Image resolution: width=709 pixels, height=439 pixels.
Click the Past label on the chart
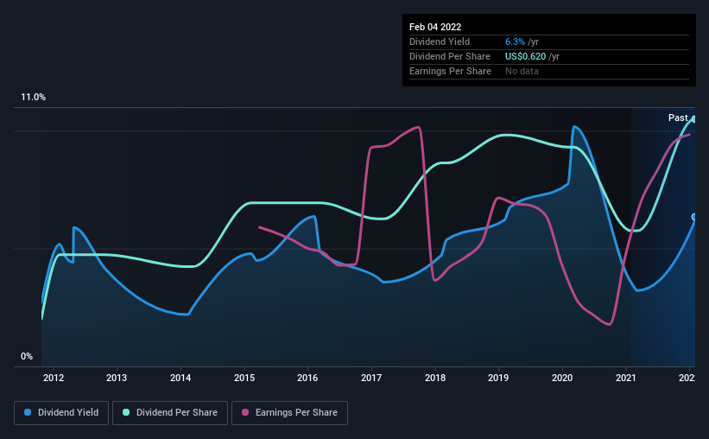coord(678,118)
